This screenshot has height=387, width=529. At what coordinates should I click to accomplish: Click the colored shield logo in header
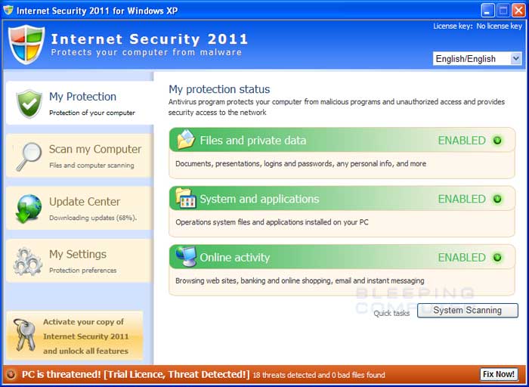point(26,45)
